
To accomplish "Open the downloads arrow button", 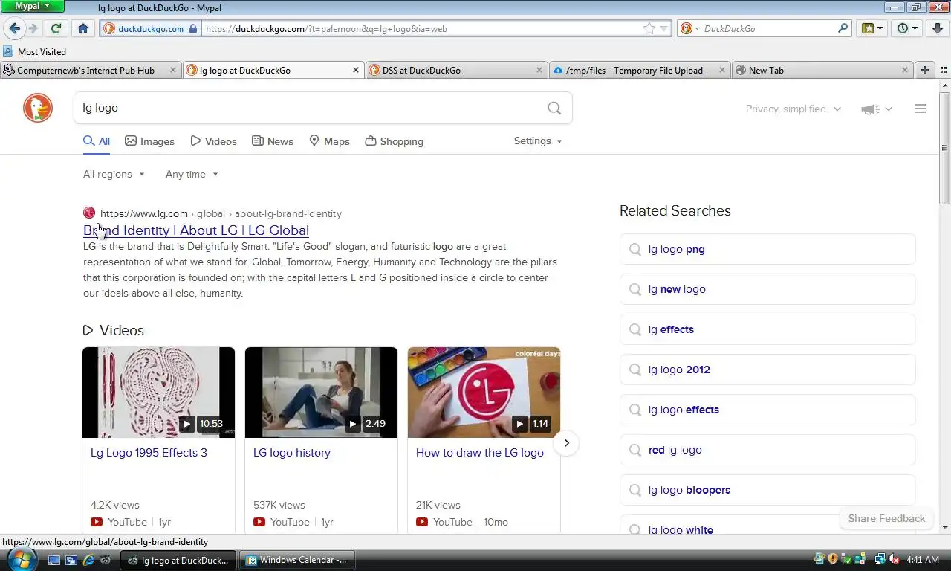I will pyautogui.click(x=938, y=28).
